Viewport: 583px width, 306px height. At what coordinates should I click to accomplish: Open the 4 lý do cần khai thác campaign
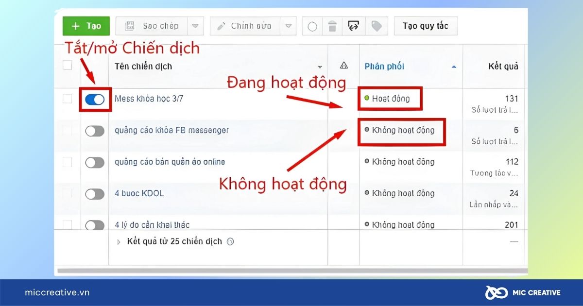(x=152, y=224)
